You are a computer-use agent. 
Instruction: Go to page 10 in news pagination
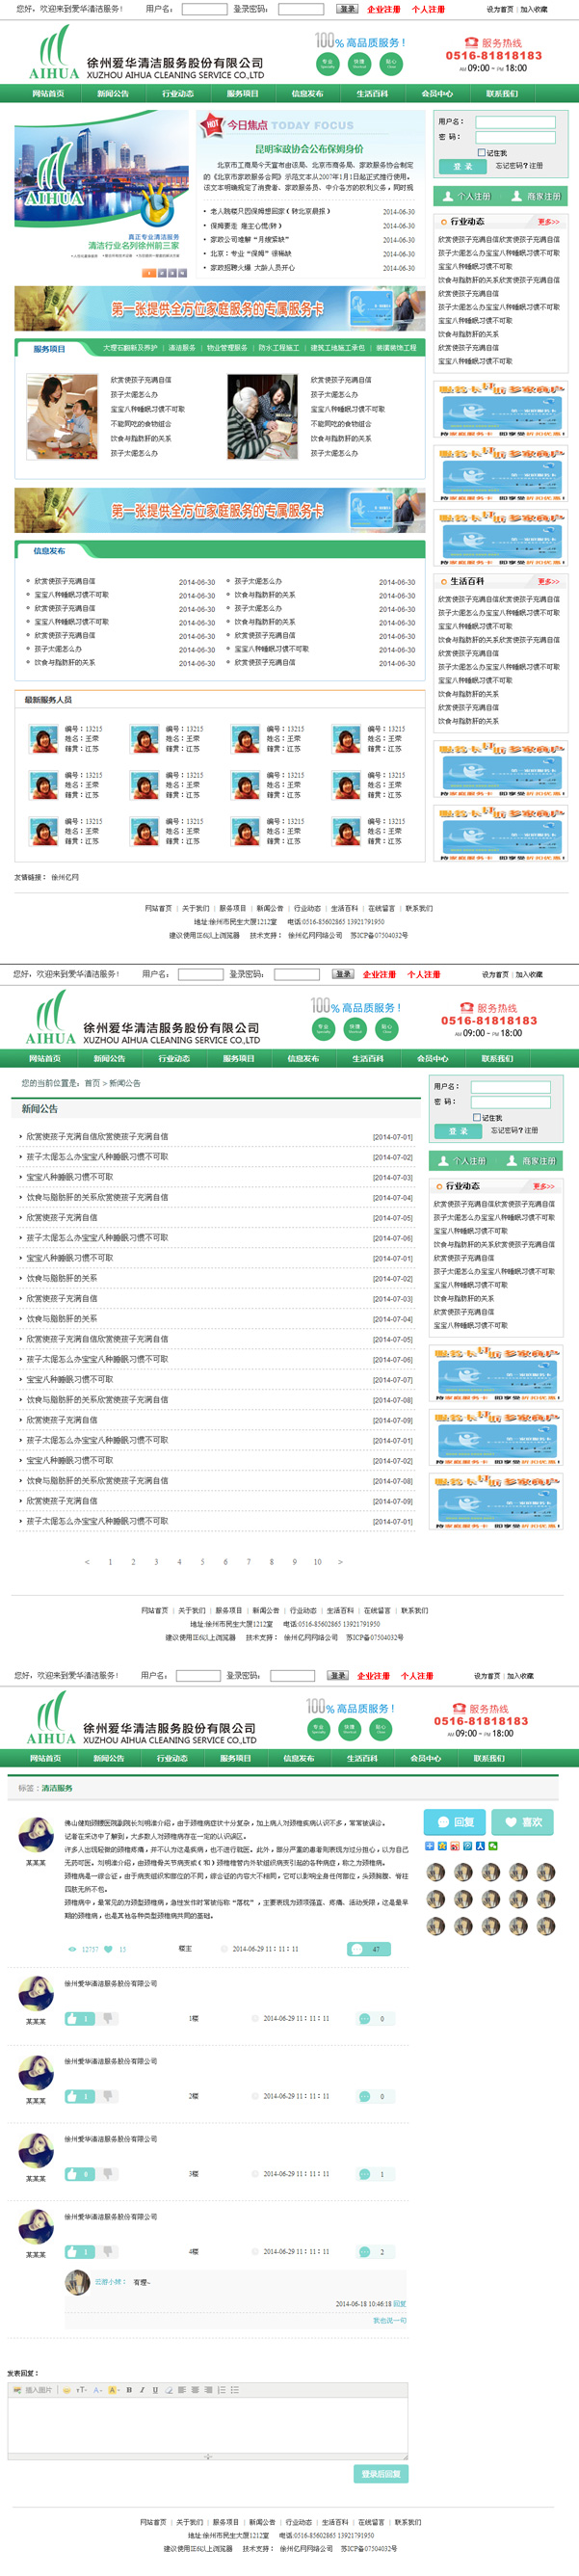[317, 1562]
